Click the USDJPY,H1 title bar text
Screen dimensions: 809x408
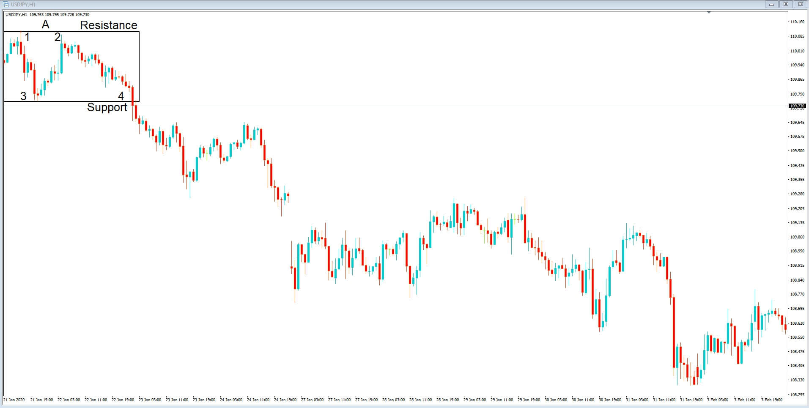pyautogui.click(x=23, y=5)
